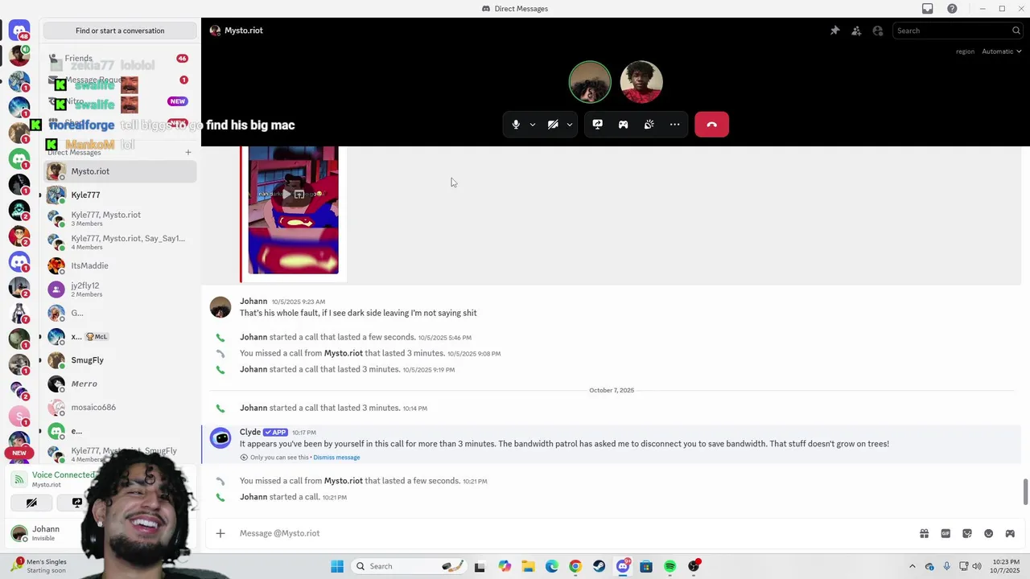The image size is (1030, 579).
Task: Open the emoji picker
Action: tap(989, 533)
